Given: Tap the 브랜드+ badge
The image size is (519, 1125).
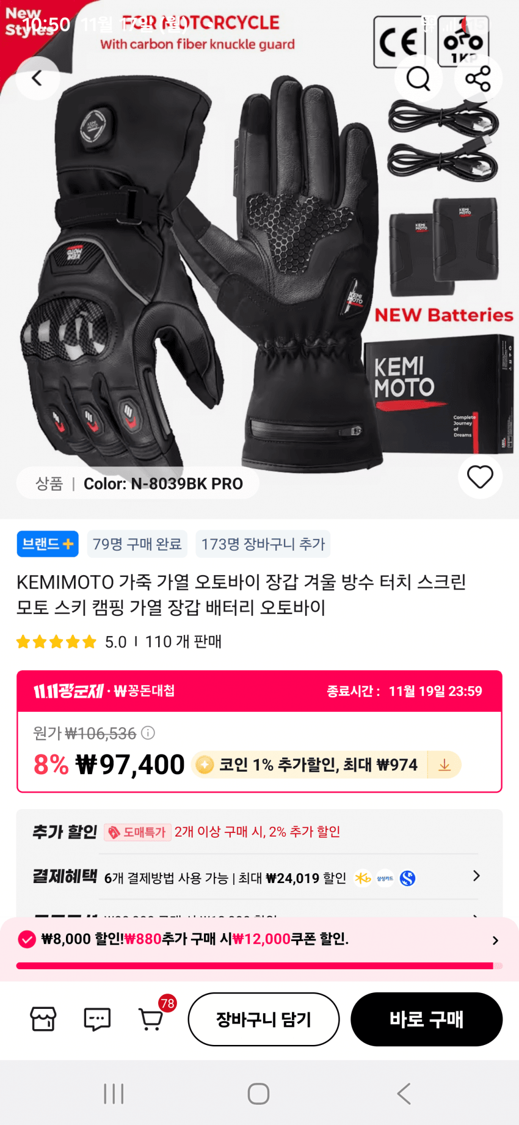Looking at the screenshot, I should (x=48, y=544).
